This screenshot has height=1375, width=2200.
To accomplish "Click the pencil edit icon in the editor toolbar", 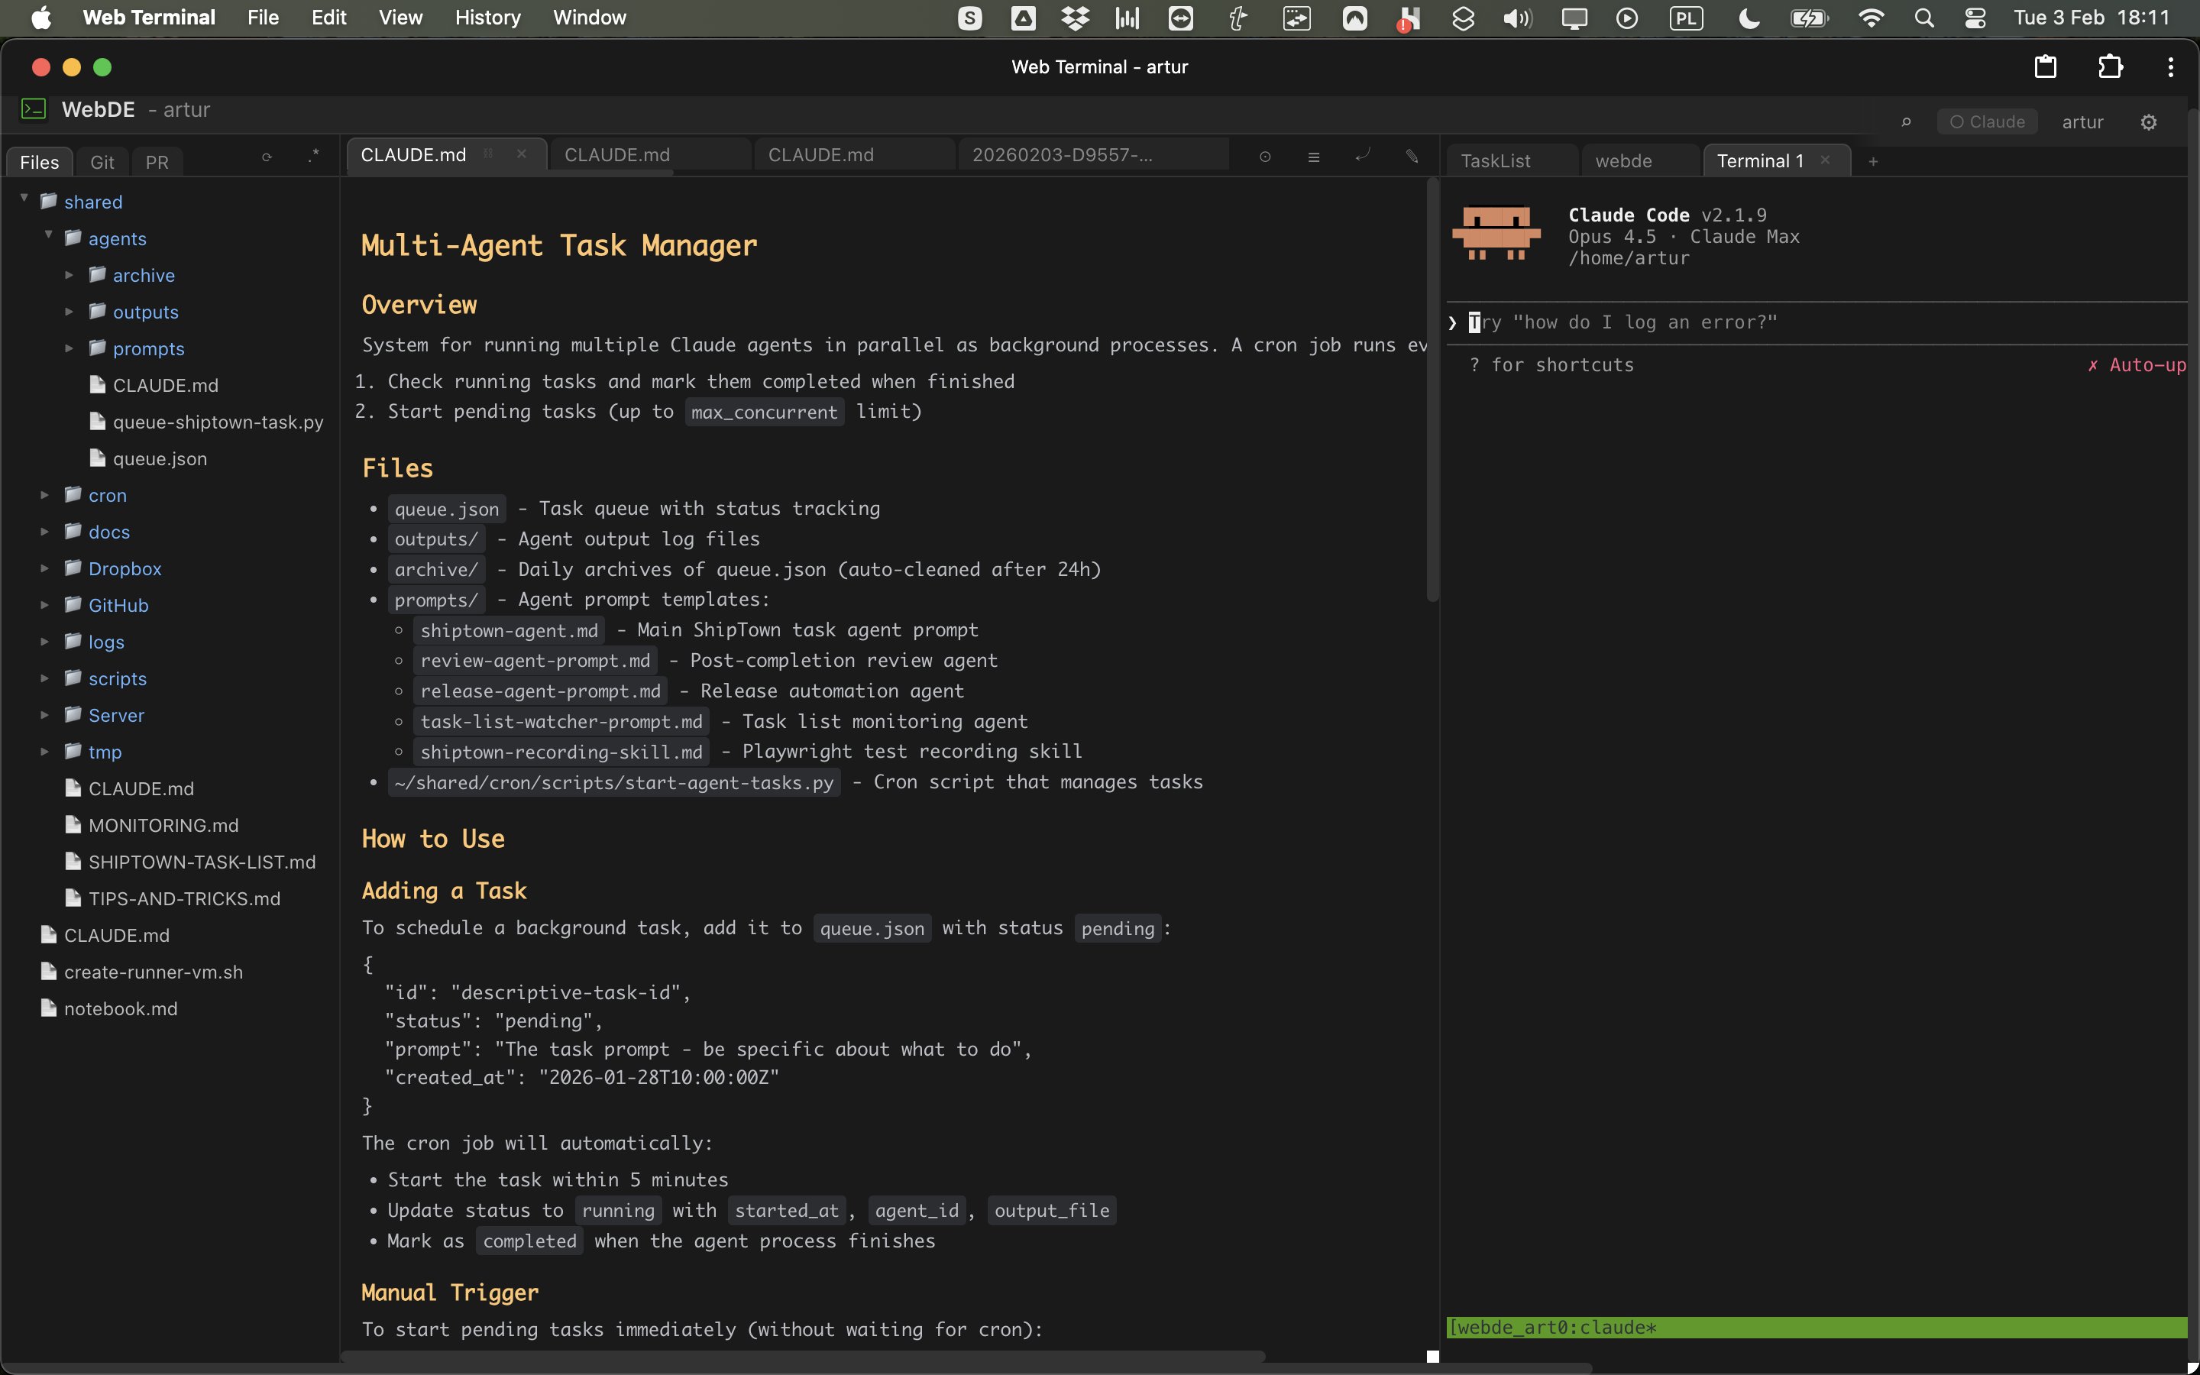I will pos(1411,157).
